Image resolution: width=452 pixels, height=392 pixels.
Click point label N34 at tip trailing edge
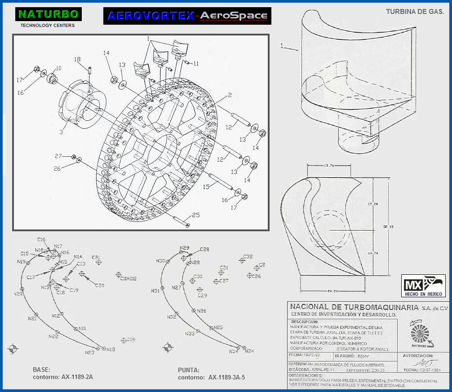(x=234, y=352)
